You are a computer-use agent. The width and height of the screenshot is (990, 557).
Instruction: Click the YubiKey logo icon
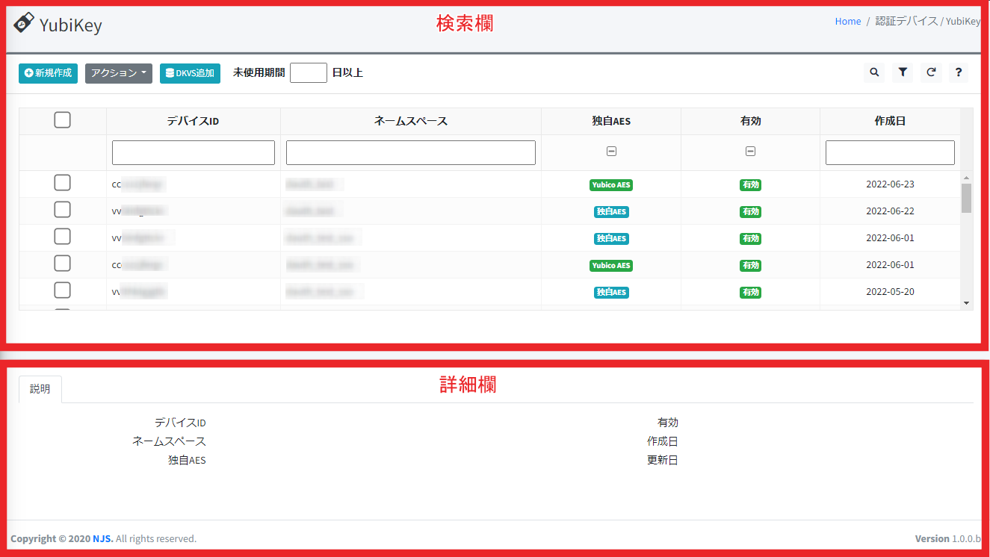pyautogui.click(x=24, y=23)
